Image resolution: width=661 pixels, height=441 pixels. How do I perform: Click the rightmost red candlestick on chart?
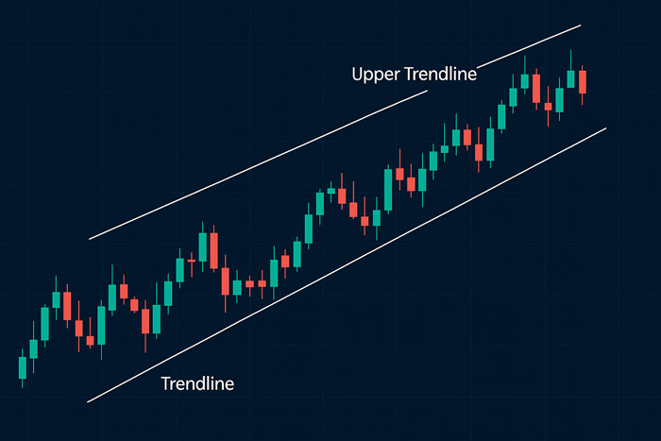(x=583, y=82)
